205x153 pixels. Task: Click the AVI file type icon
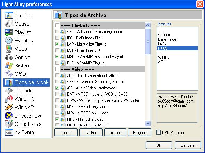pyautogui.click(x=63, y=88)
